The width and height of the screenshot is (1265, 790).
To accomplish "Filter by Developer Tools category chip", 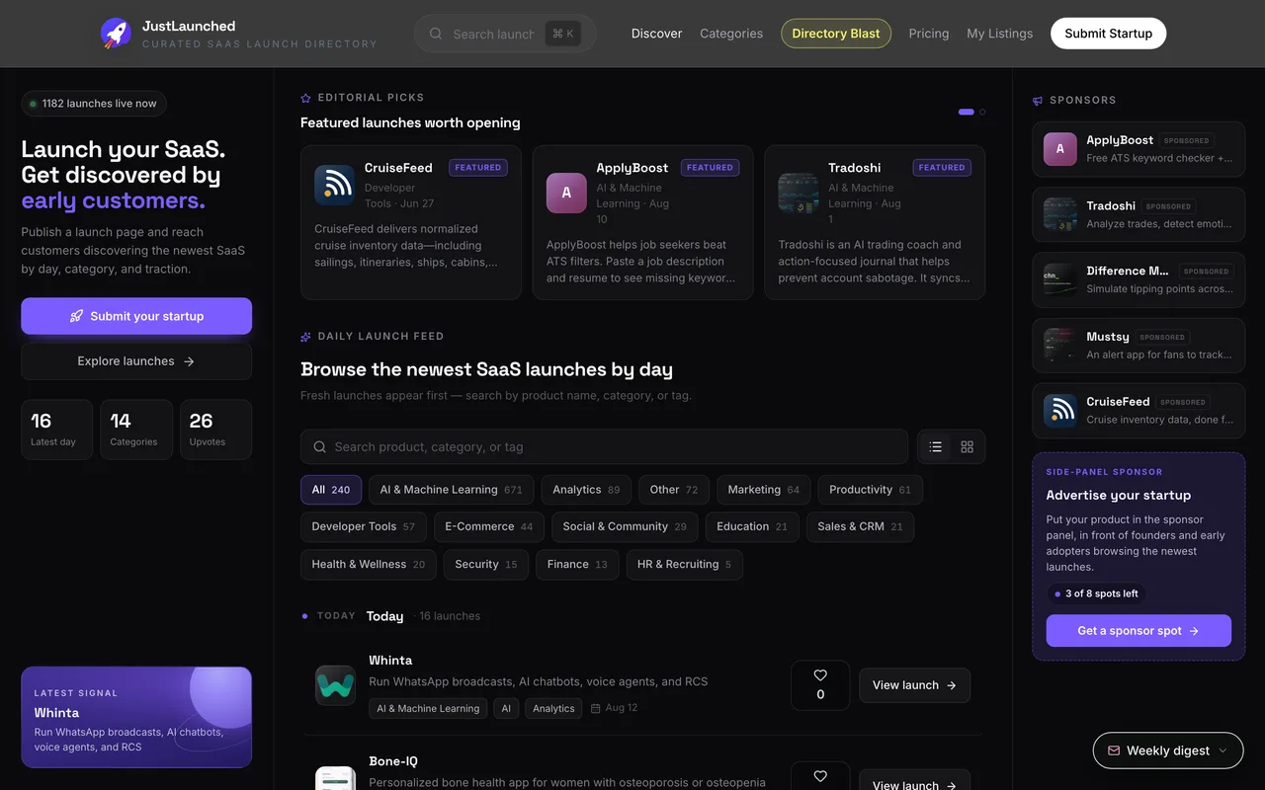I will coord(364,527).
